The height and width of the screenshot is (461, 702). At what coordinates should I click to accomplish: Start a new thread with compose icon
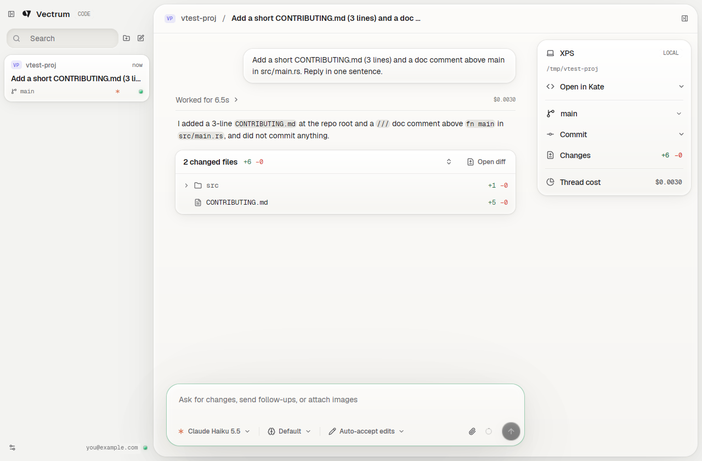(x=141, y=38)
